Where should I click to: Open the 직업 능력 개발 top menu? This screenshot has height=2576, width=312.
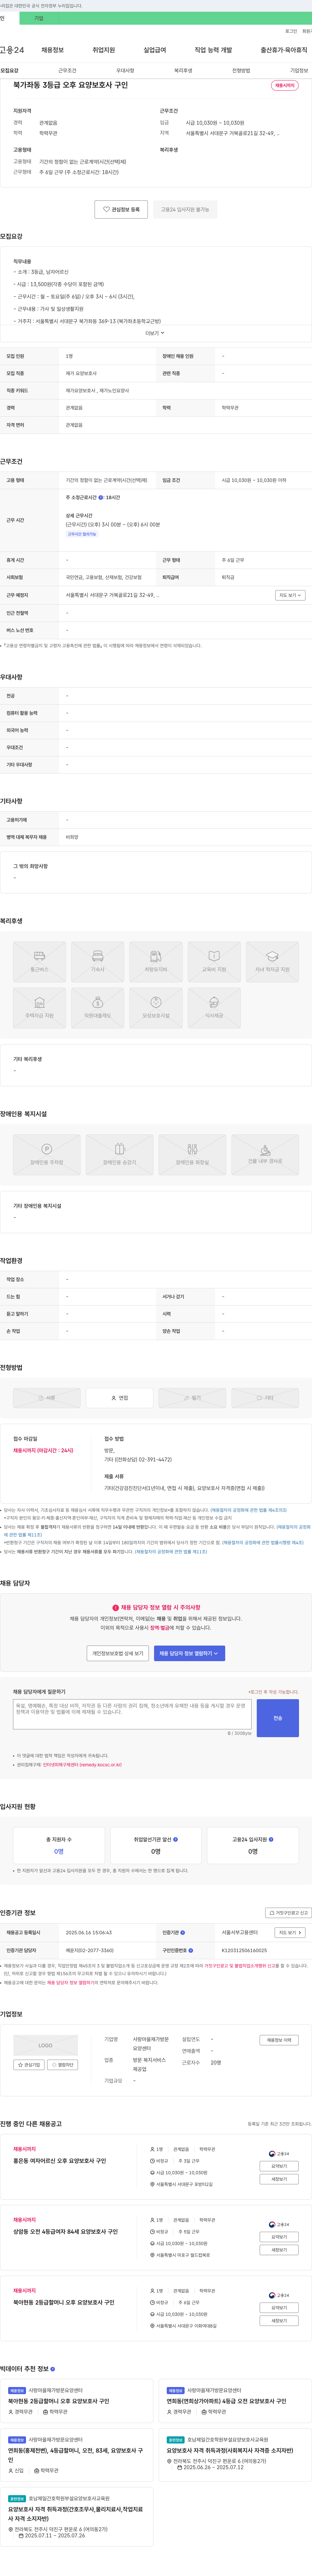pyautogui.click(x=213, y=50)
